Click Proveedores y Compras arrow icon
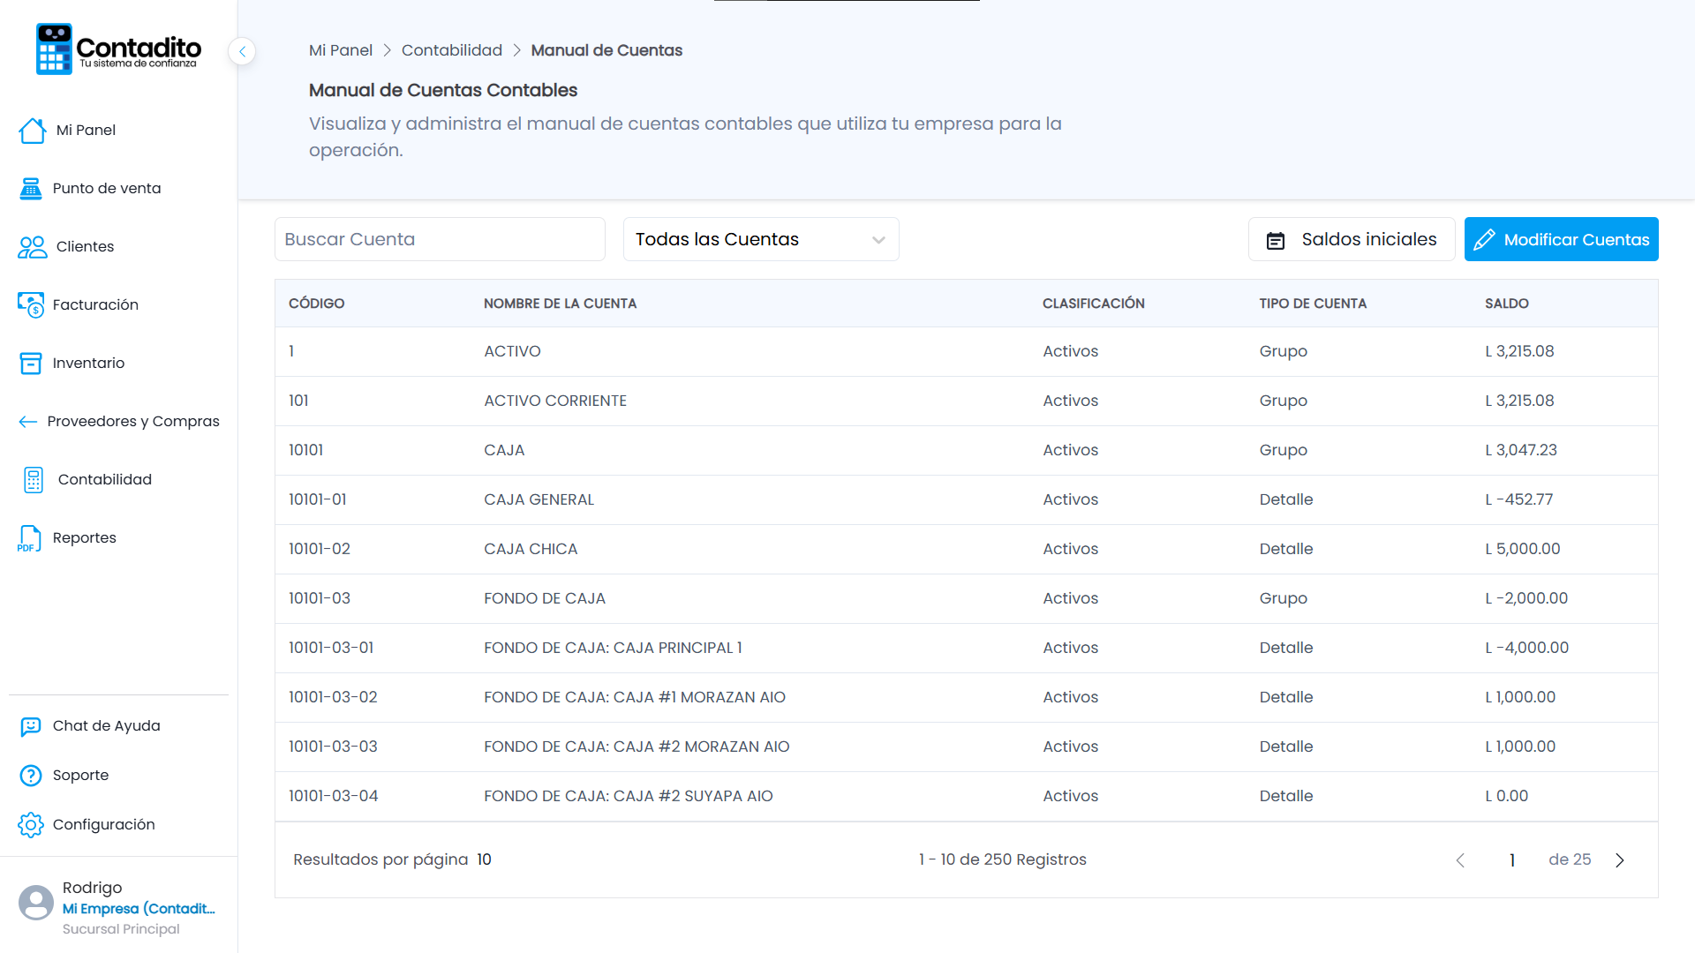 28,422
